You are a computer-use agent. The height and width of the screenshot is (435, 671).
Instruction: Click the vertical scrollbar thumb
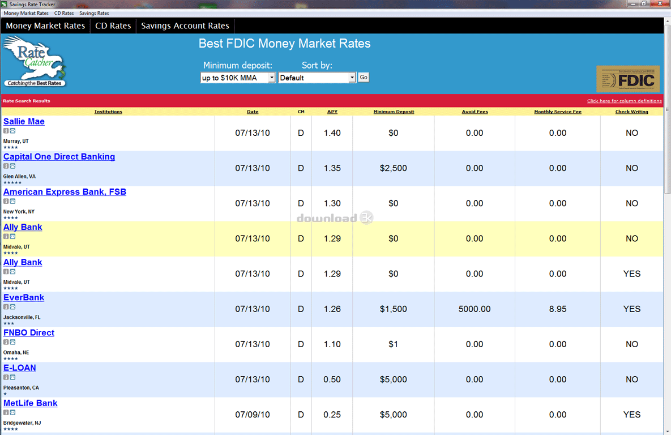[x=667, y=109]
